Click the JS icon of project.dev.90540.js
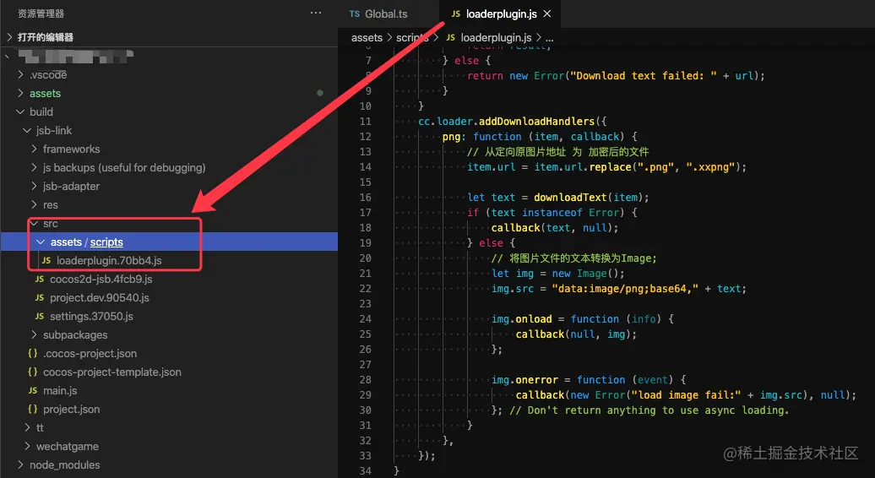This screenshot has height=478, width=875. click(40, 298)
